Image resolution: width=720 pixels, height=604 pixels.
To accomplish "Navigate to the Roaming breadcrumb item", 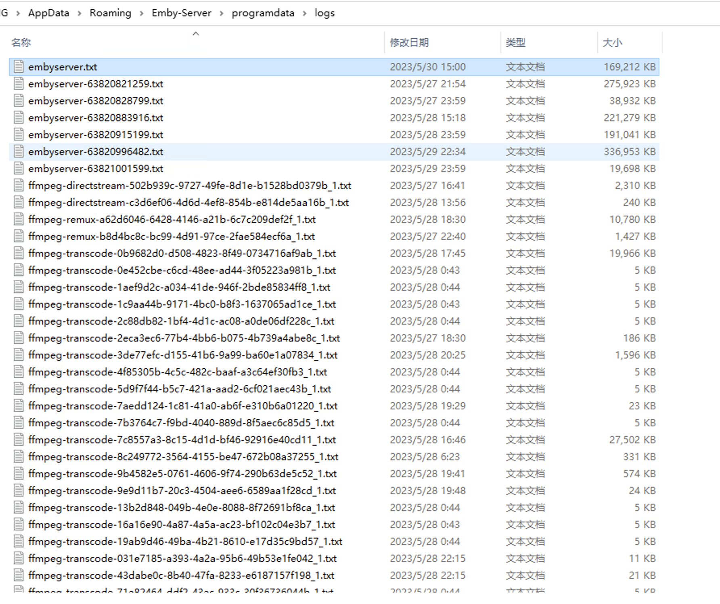I will pos(110,13).
